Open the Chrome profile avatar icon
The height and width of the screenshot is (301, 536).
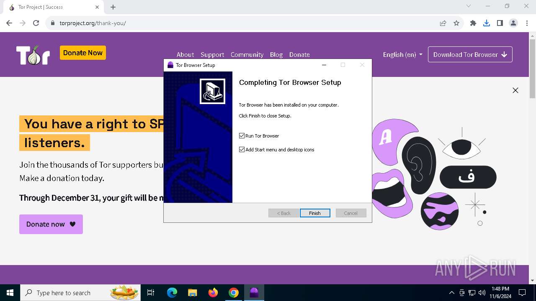(513, 23)
